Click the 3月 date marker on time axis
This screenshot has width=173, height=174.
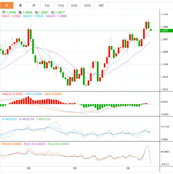coord(74,168)
